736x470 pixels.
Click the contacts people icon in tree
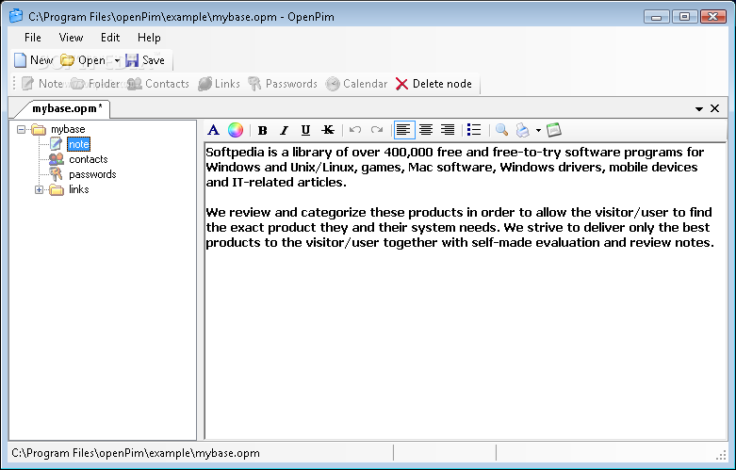click(x=56, y=159)
